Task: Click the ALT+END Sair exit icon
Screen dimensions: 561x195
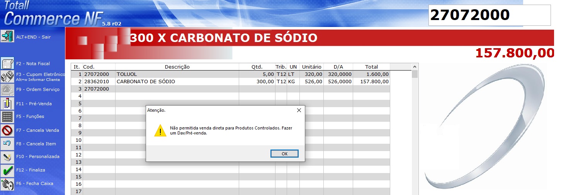Action: pos(7,36)
